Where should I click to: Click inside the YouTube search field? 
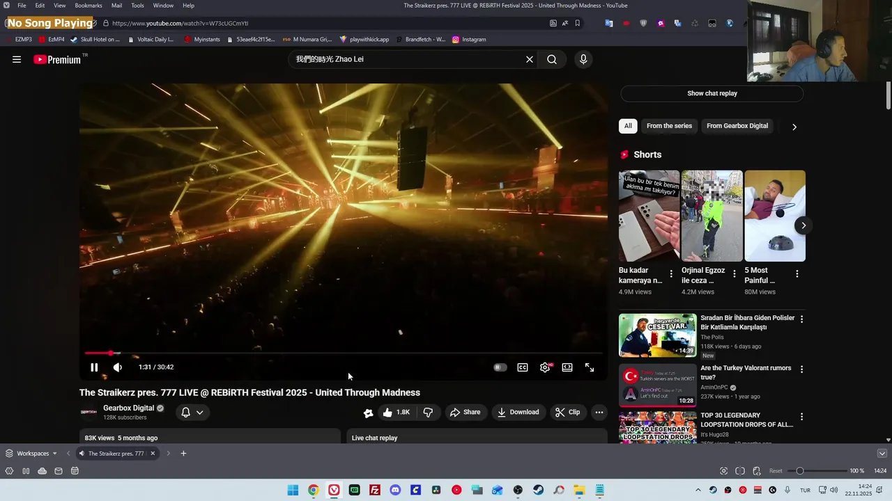pos(408,59)
